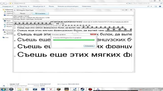Open the Упорядочить dropdown menu
The width and height of the screenshot is (163, 91).
click(8, 6)
